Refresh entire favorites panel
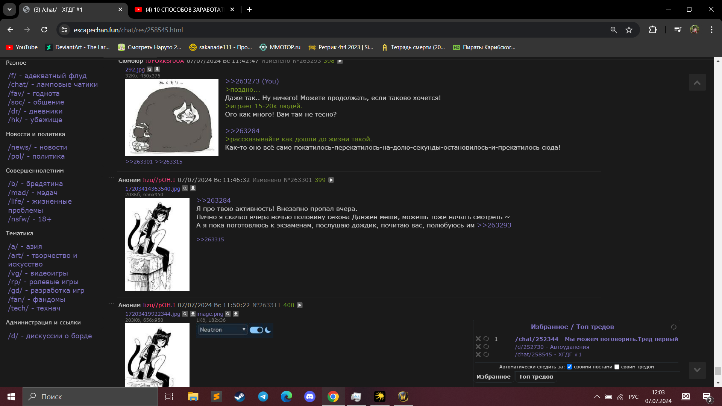This screenshot has height=406, width=722. point(673,327)
